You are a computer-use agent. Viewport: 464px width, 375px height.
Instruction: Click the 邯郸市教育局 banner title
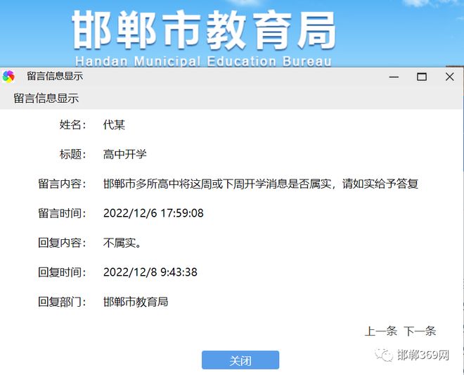click(x=204, y=30)
